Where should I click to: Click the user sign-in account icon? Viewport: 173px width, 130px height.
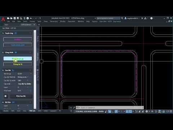pyautogui.click(x=125, y=18)
